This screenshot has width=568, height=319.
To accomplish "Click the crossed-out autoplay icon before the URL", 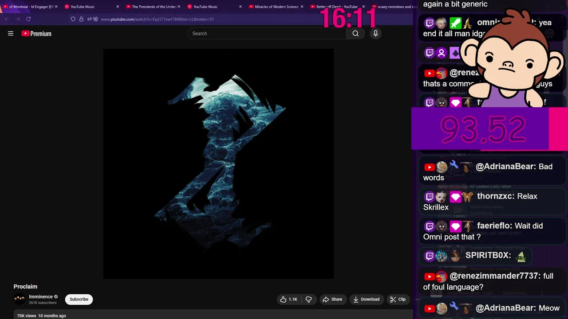I will click(95, 19).
